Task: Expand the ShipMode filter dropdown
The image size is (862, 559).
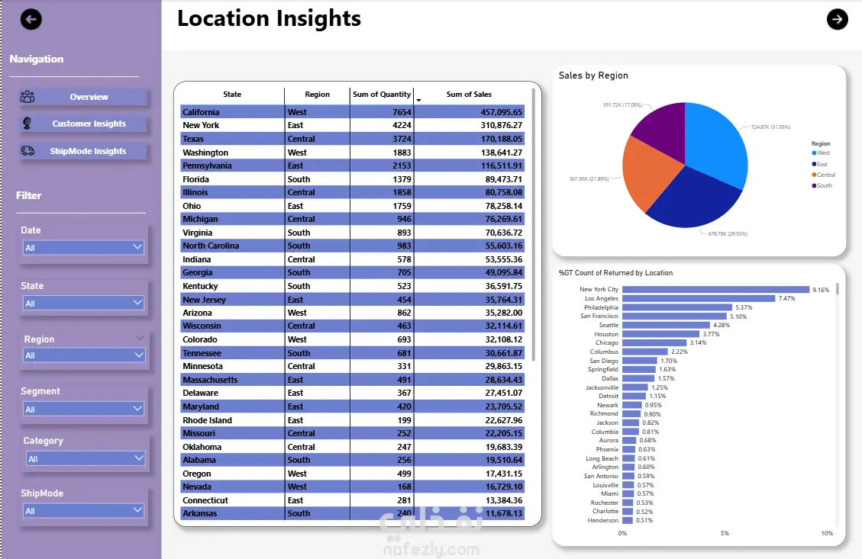Action: tap(83, 511)
